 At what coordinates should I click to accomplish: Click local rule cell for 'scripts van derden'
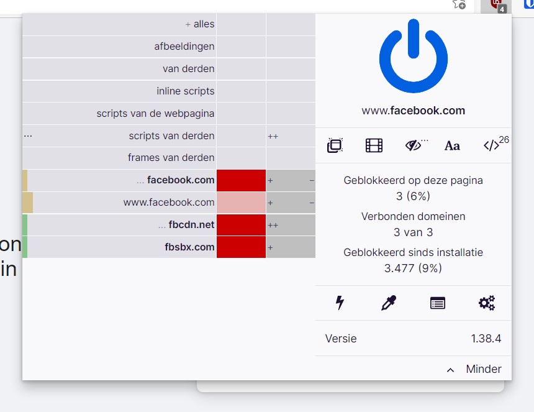pyautogui.click(x=291, y=135)
